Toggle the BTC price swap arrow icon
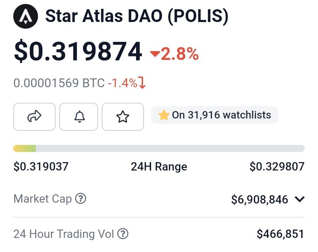Viewport: 318px width, 252px height. [142, 82]
